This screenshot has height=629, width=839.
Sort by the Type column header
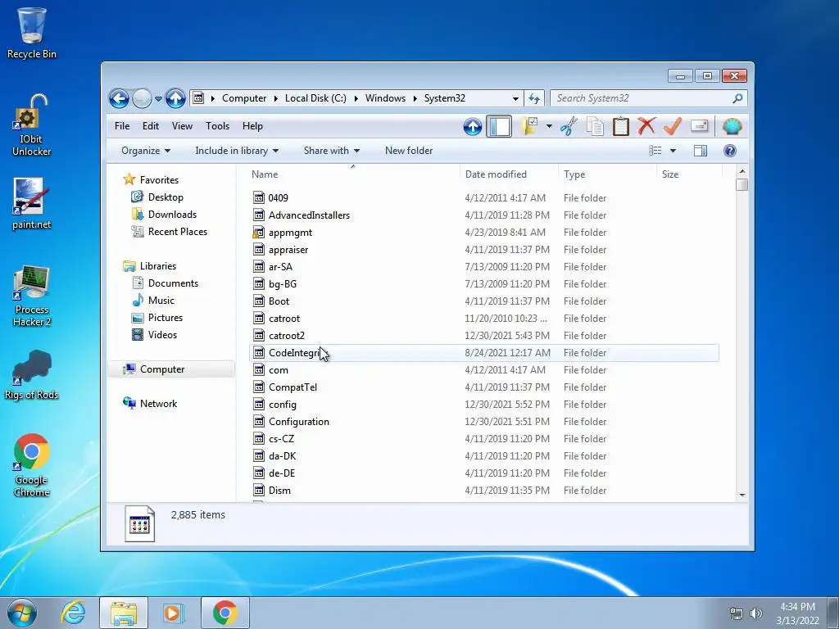tap(607, 174)
